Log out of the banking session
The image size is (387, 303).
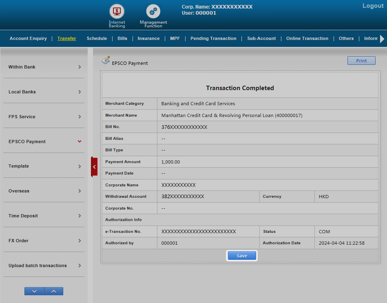[373, 6]
